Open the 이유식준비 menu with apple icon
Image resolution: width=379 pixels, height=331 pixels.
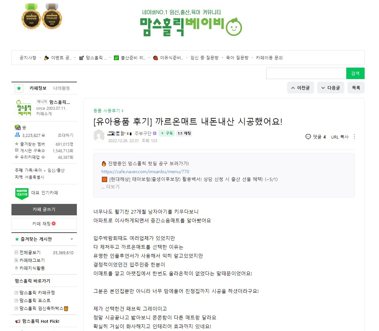pyautogui.click(x=168, y=58)
